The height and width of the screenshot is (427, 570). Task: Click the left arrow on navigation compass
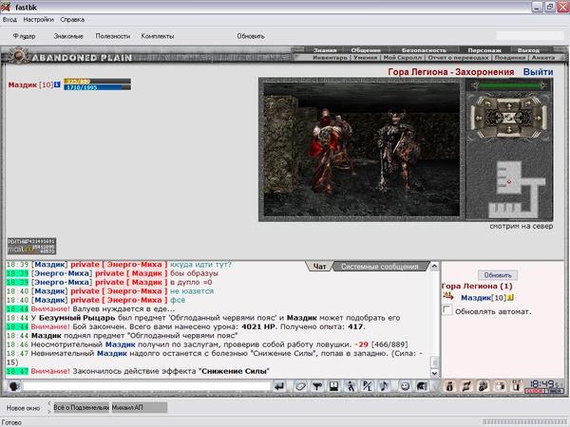click(x=477, y=118)
